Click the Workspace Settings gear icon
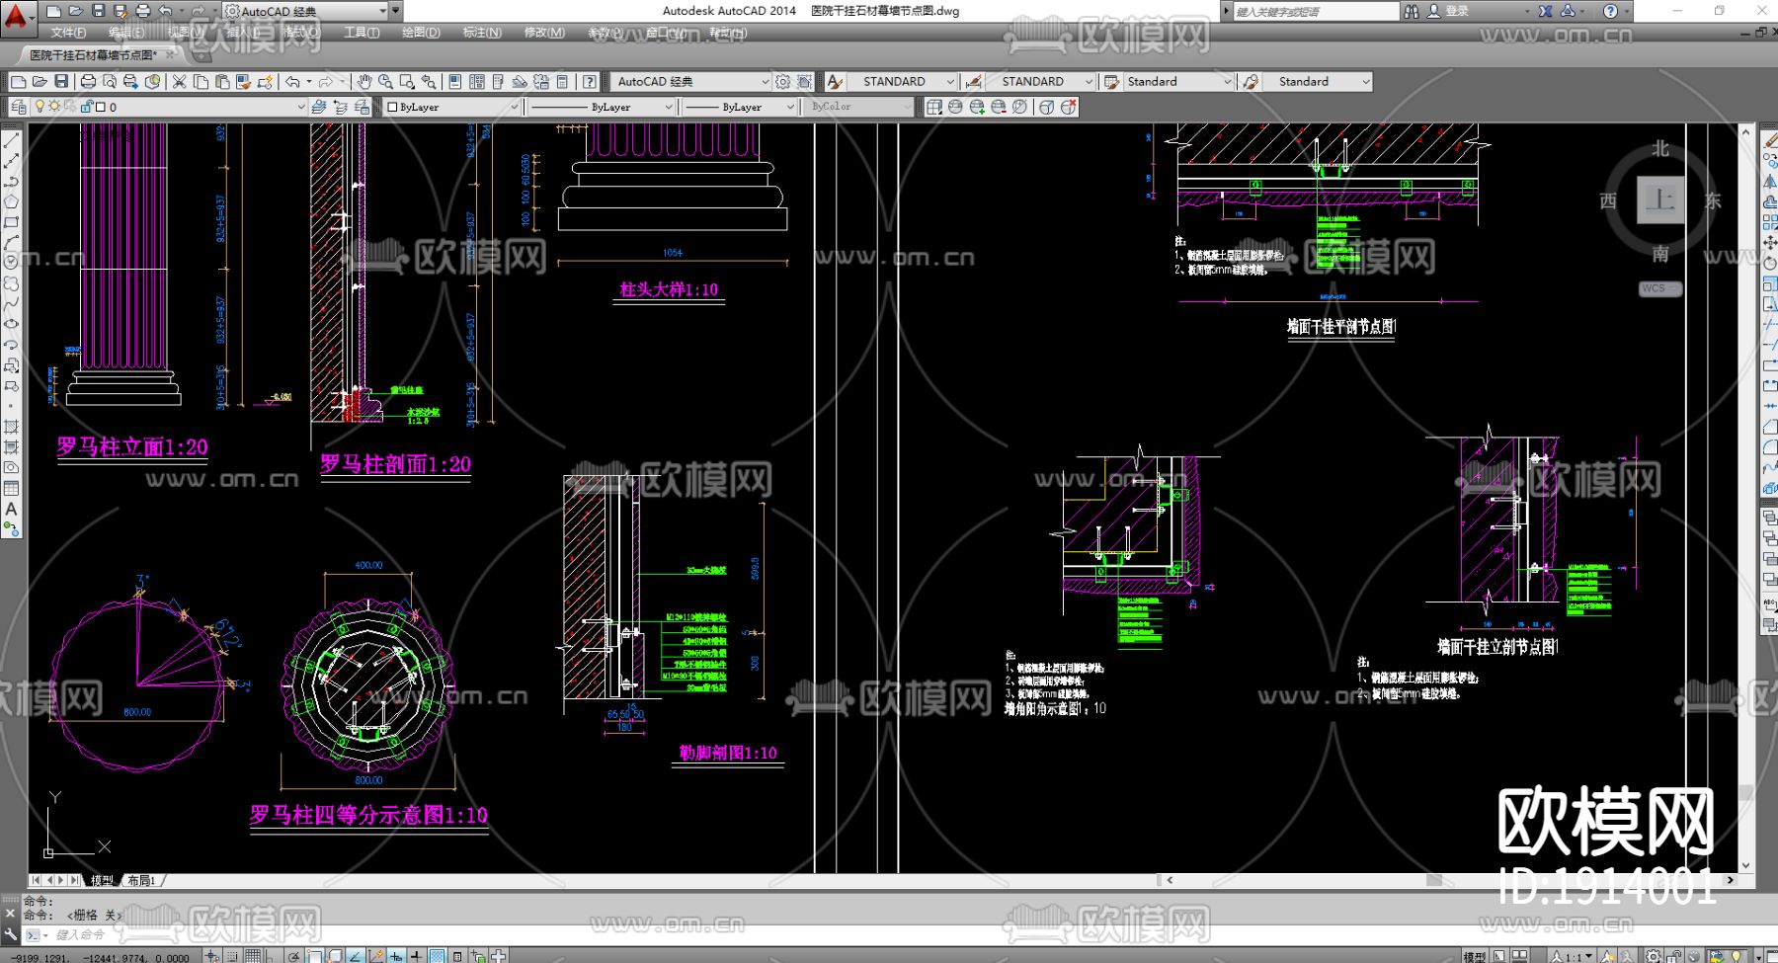Screen dimensions: 1778x963 pyautogui.click(x=783, y=82)
